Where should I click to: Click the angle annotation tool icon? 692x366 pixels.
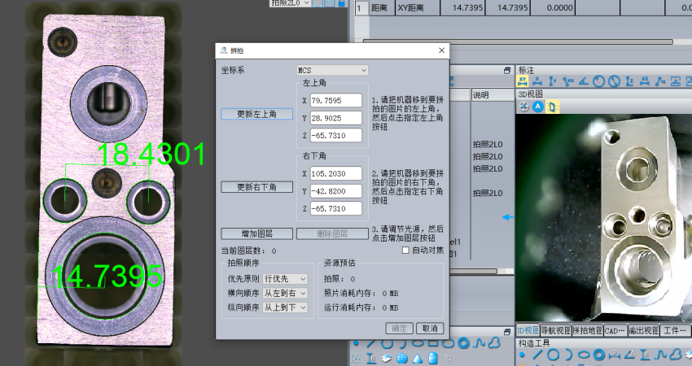pos(584,81)
